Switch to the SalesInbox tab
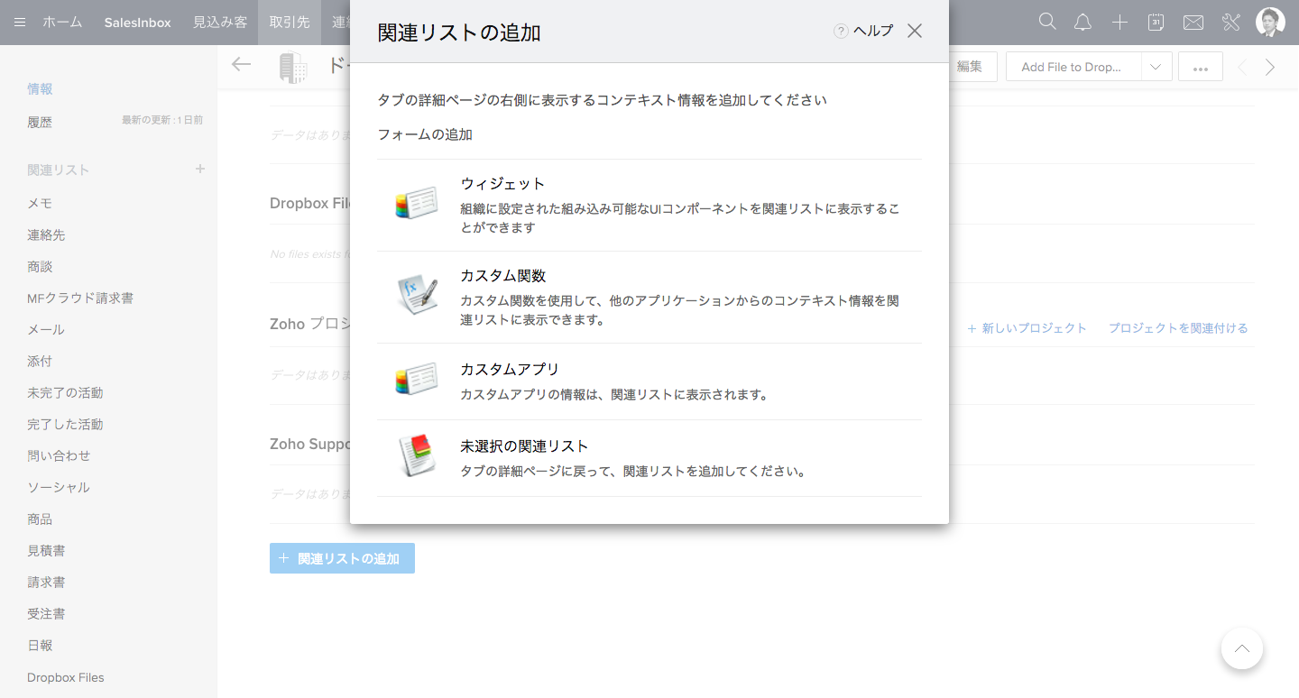This screenshot has height=698, width=1299. [137, 23]
